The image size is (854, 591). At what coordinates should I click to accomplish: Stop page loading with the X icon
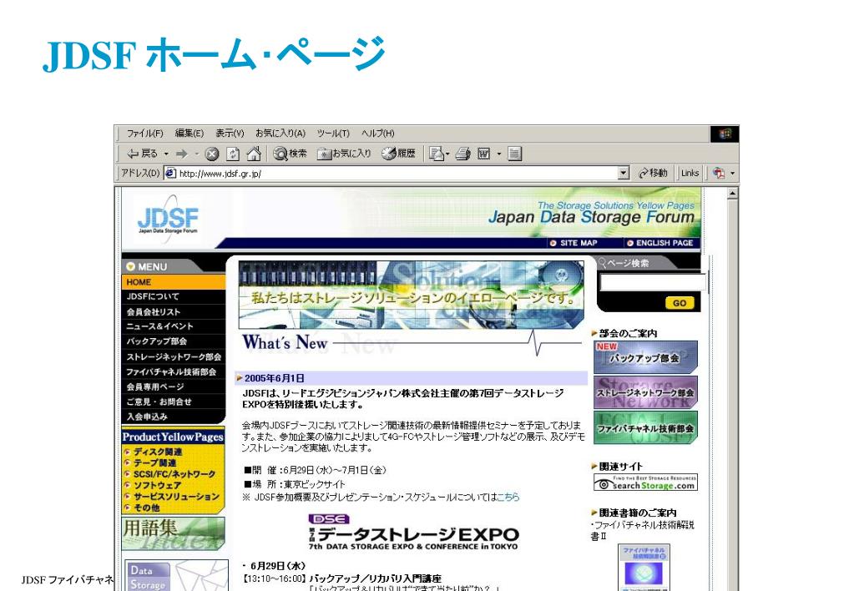(212, 154)
